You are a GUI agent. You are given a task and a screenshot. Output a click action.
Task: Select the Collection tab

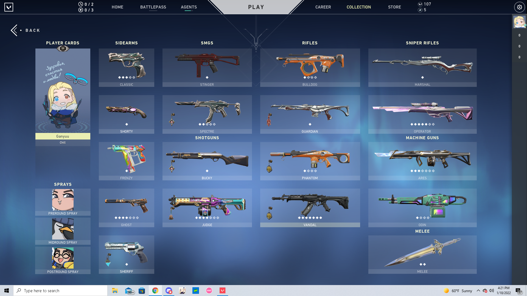359,7
